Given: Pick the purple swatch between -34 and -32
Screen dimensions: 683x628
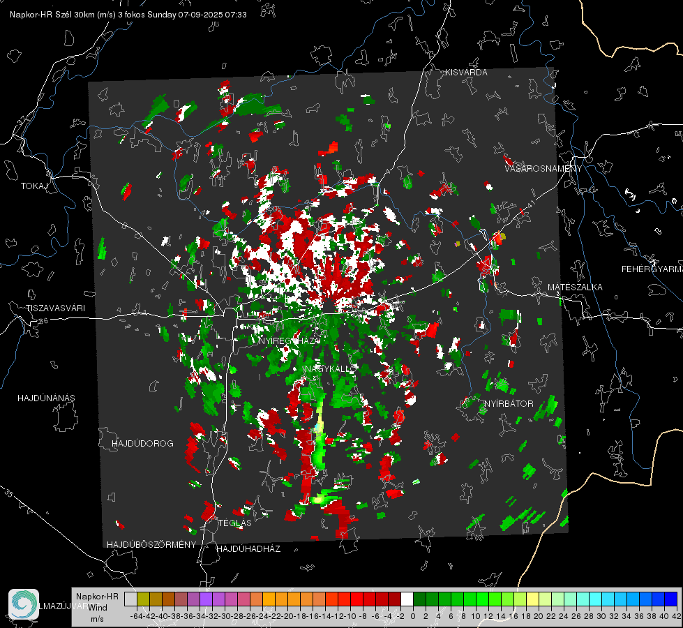Looking at the screenshot, I should [206, 599].
